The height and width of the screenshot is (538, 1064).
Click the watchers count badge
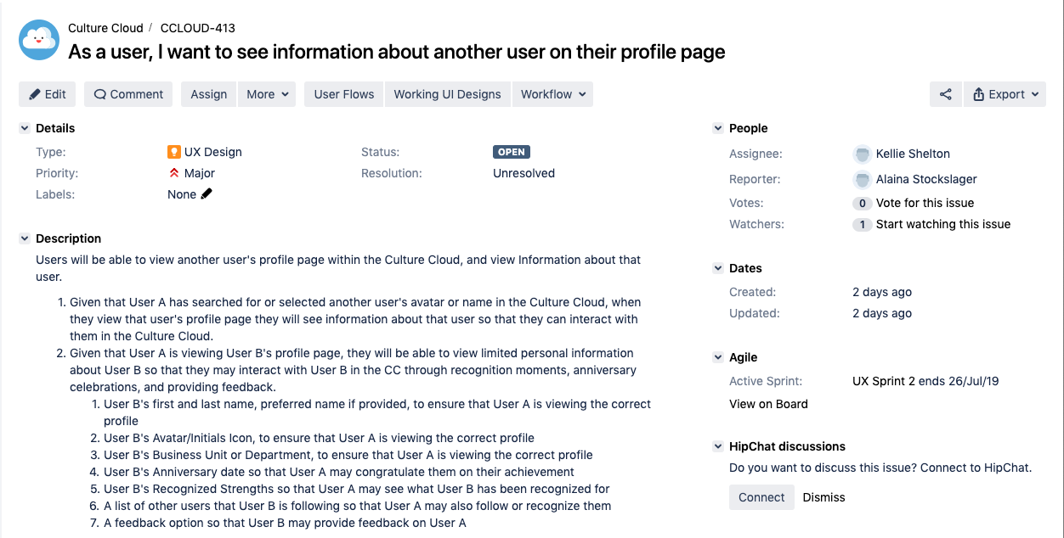tap(862, 224)
